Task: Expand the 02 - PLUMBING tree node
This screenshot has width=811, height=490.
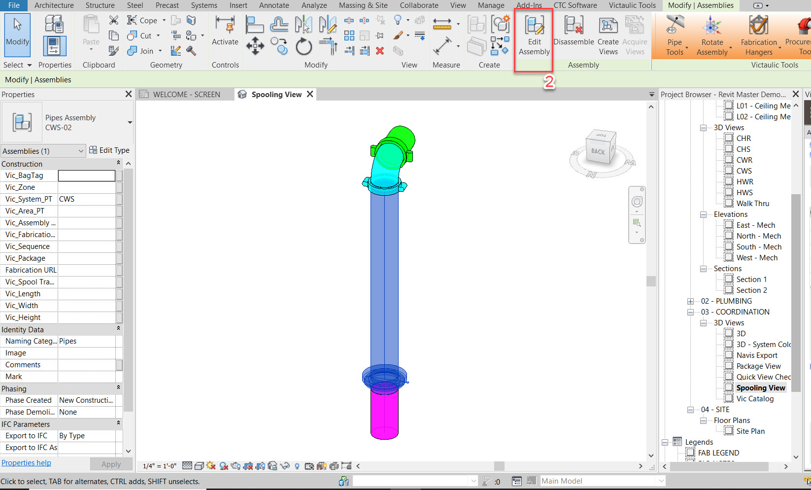Action: pyautogui.click(x=691, y=301)
